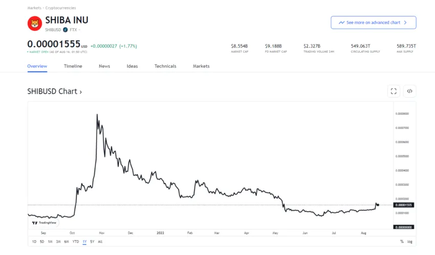Click the TradingView logo on chart
This screenshot has height=255, width=435.
(44, 223)
